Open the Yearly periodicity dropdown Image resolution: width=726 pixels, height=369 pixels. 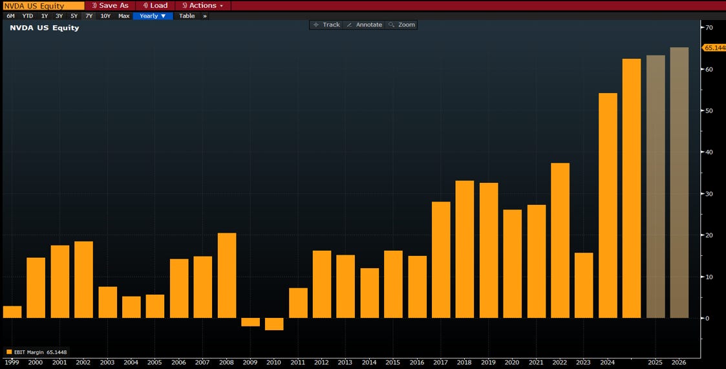coord(153,16)
